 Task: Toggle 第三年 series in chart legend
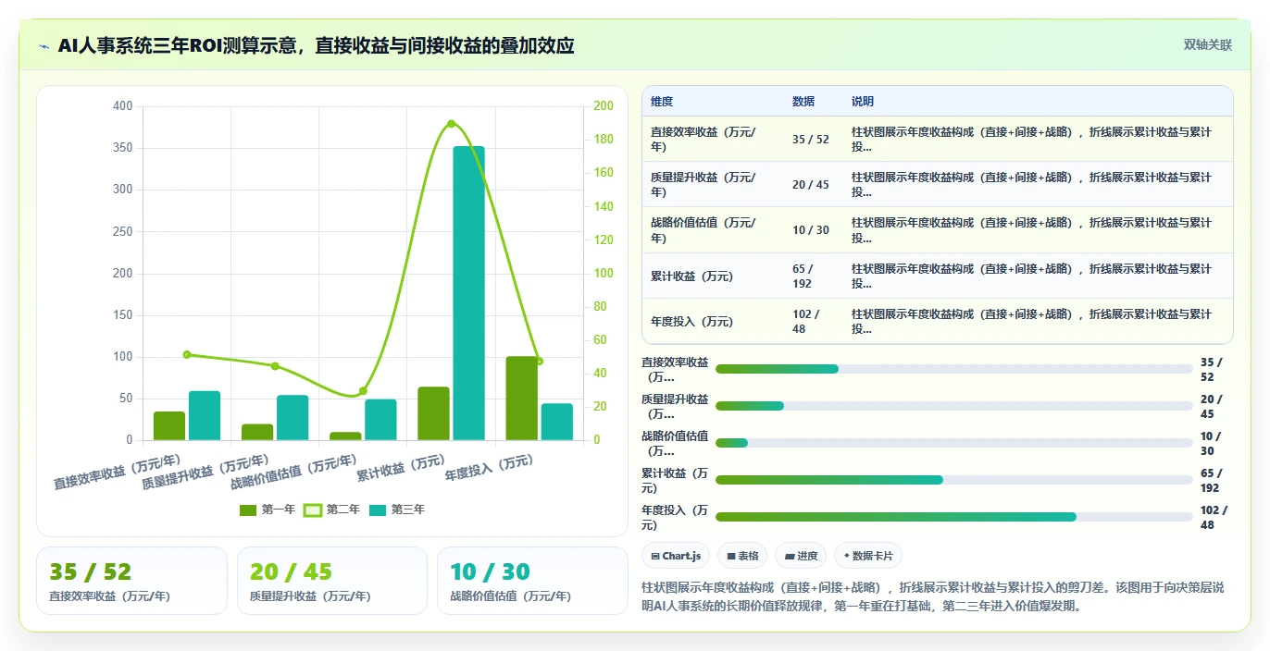397,510
